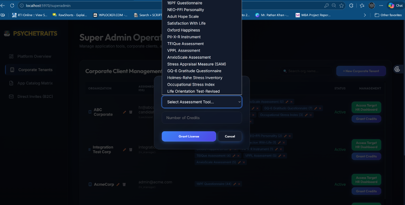Grant Credits to AcmeCorp
Screen dimensions: 405x205
pyautogui.click(x=366, y=191)
